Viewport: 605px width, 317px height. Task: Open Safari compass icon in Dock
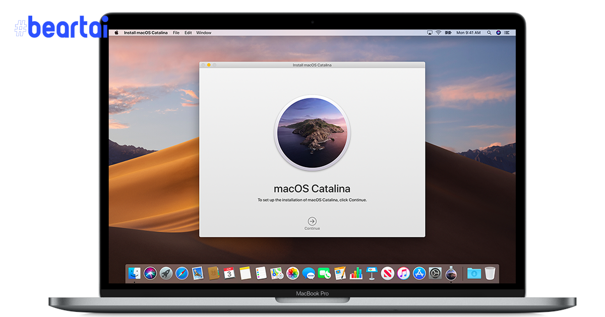(x=182, y=273)
